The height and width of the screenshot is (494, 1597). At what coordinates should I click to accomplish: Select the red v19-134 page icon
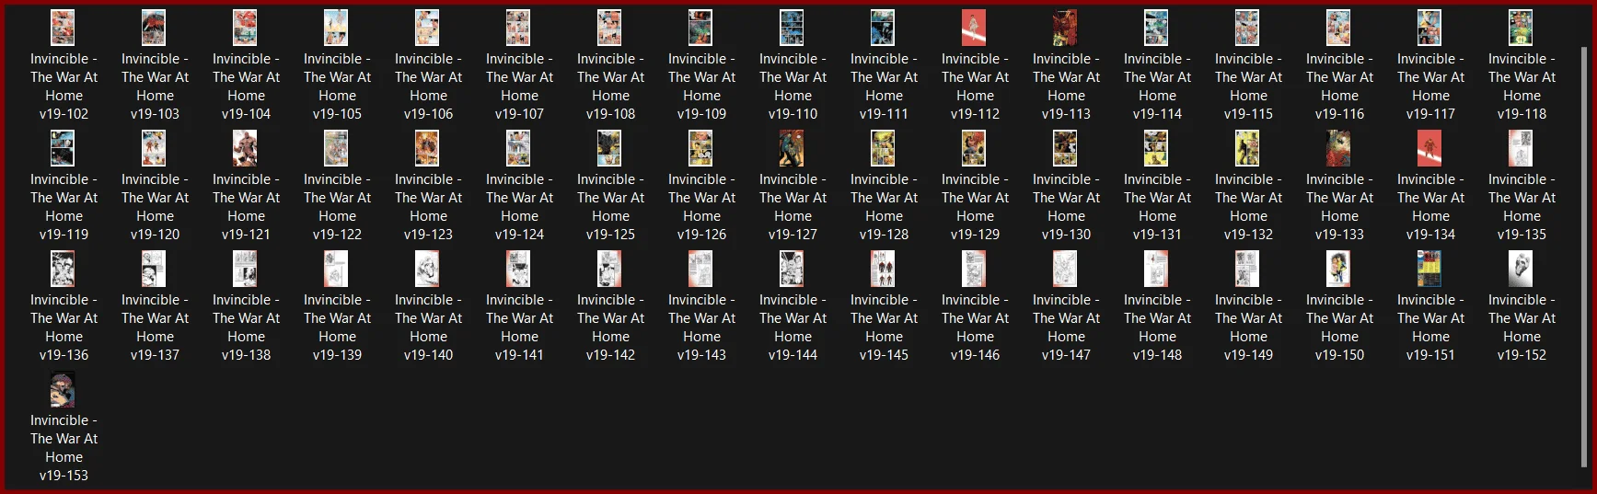click(1429, 148)
